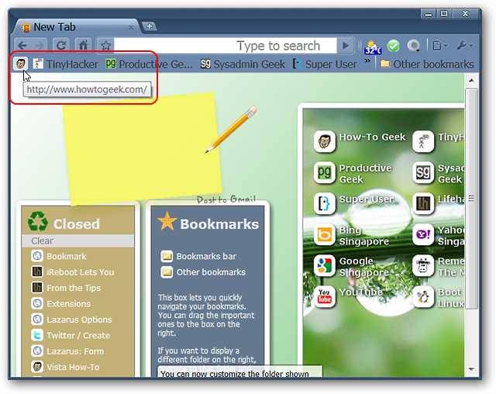The width and height of the screenshot is (496, 394).
Task: Open Linux penguin tile icon
Action: pos(423,296)
